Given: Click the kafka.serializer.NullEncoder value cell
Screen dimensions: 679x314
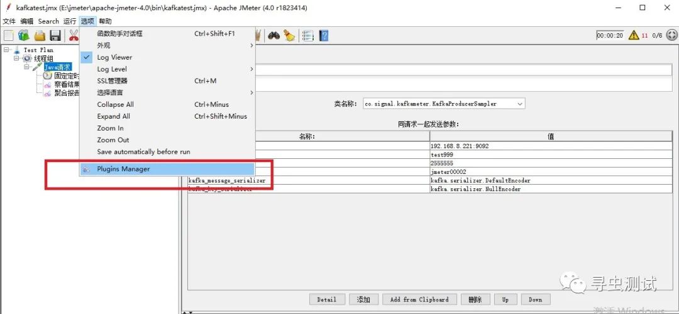Looking at the screenshot, I should click(551, 189).
